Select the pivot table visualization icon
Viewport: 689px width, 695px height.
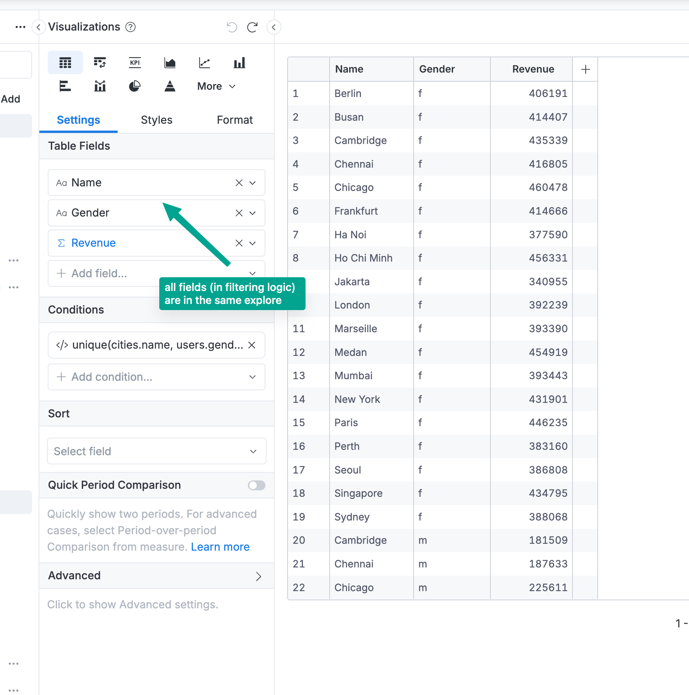(x=100, y=63)
